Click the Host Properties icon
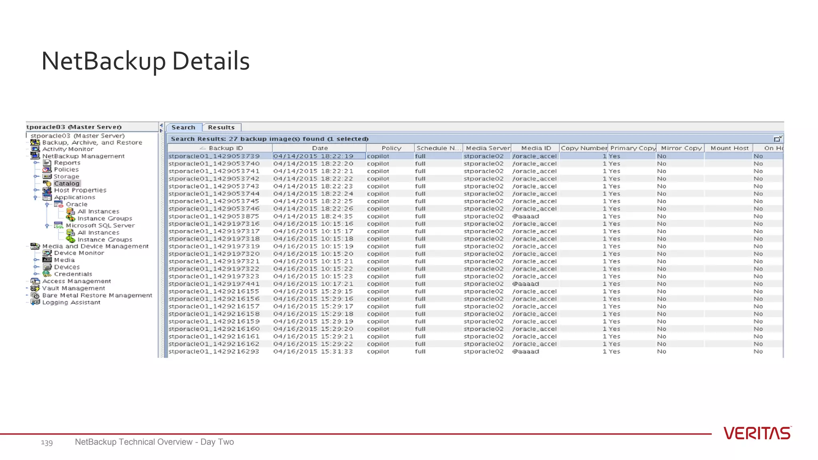 pos(47,190)
